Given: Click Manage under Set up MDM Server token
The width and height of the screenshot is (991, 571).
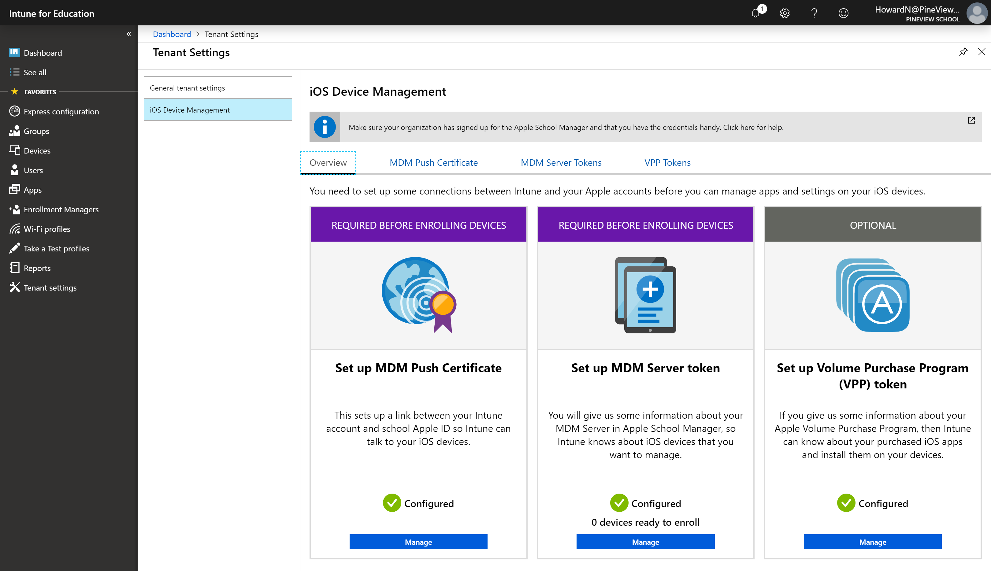Looking at the screenshot, I should tap(645, 542).
